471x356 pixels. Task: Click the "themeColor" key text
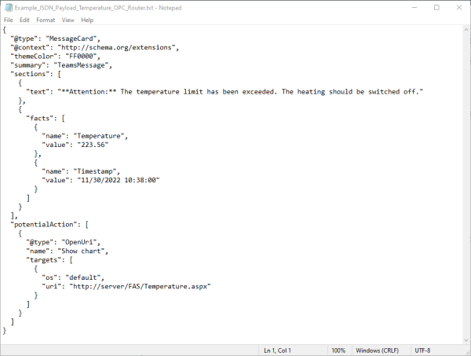click(x=34, y=57)
